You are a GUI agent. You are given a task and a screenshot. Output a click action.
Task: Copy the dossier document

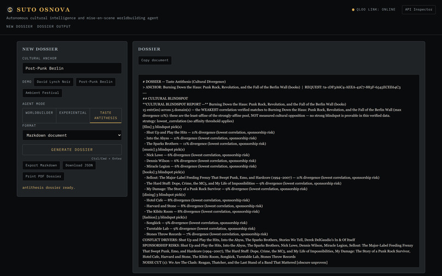(155, 60)
